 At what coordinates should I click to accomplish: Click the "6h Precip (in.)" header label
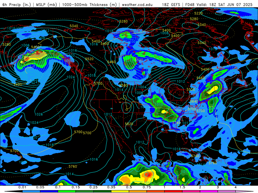[x=17, y=5]
